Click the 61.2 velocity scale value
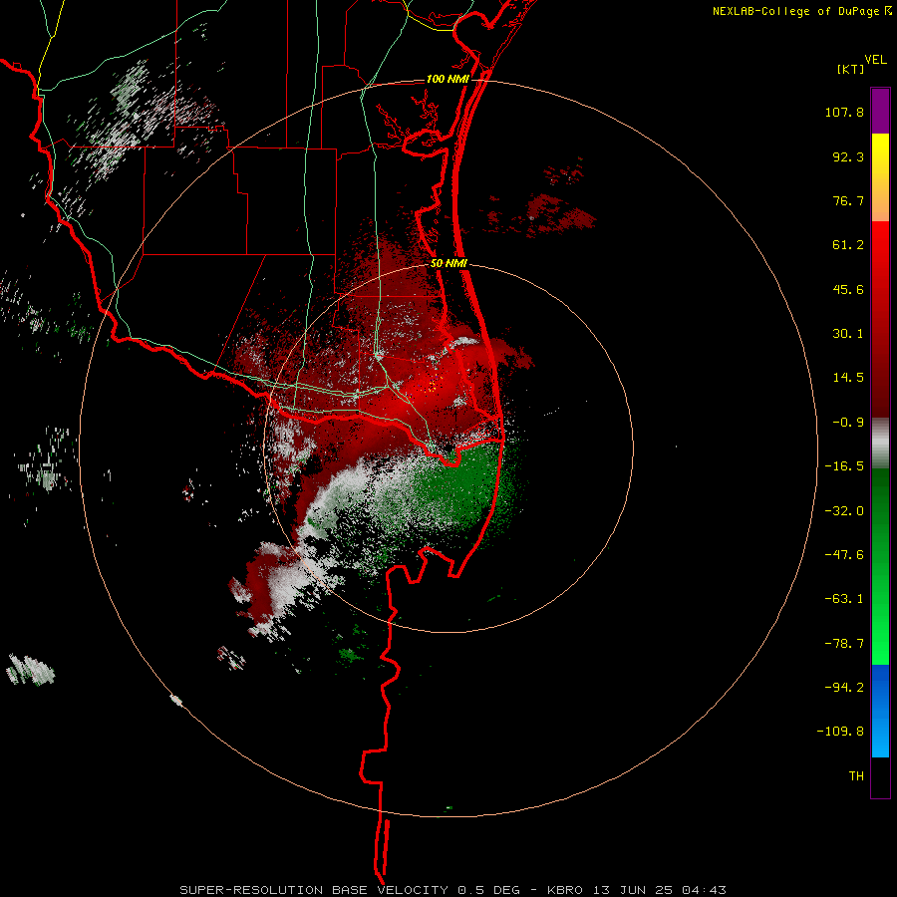 tap(848, 245)
